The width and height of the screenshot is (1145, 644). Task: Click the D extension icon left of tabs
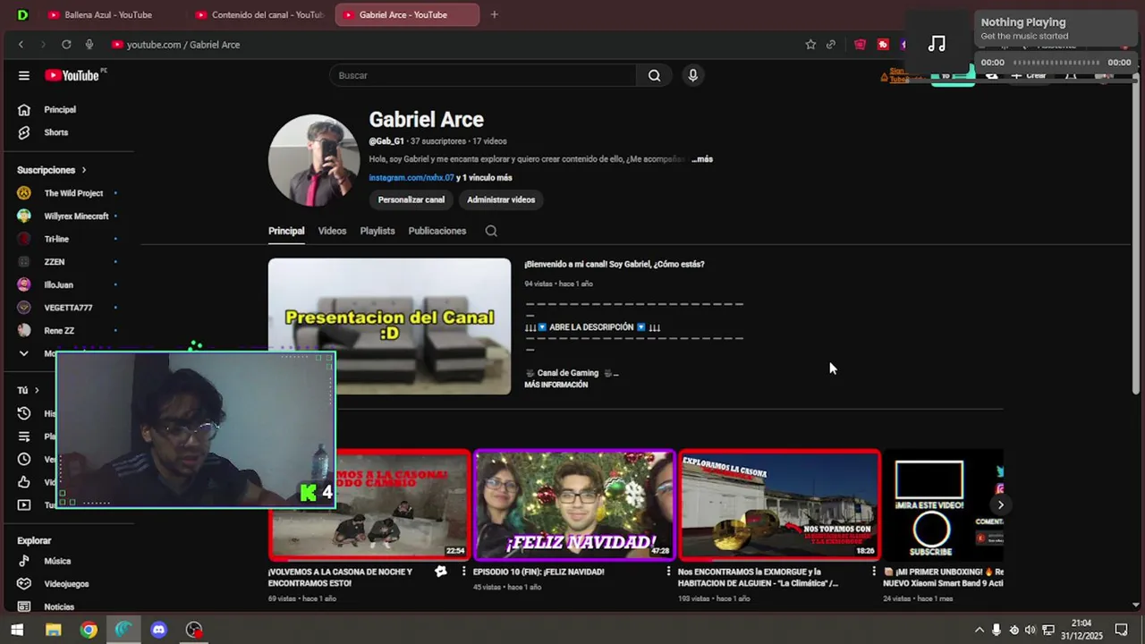pyautogui.click(x=22, y=14)
